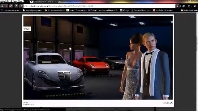The image size is (198, 111).
Task: Click the Go arrow beside the address bar
Action: pyautogui.click(x=177, y=6)
